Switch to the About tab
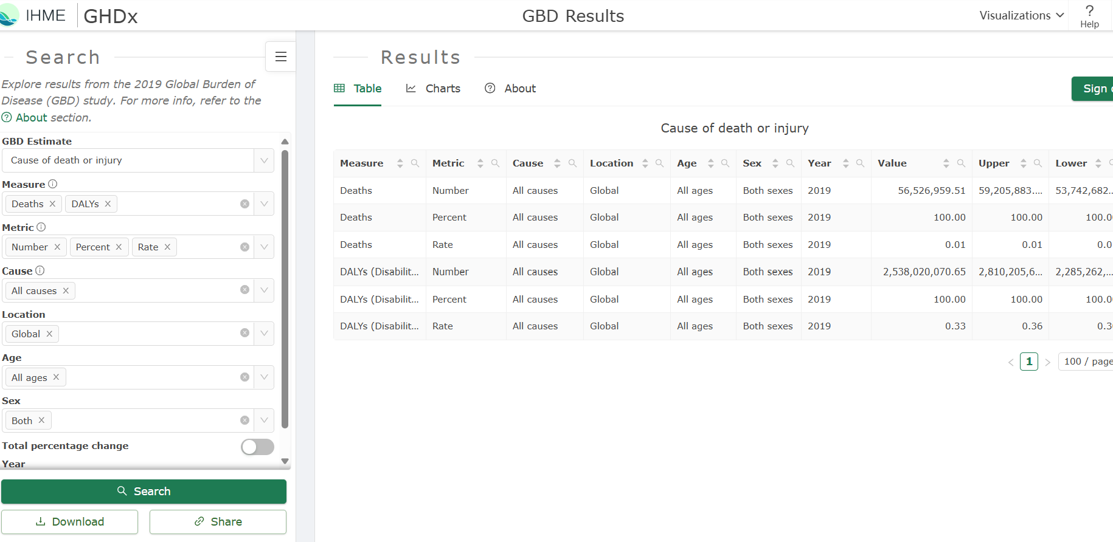The height and width of the screenshot is (542, 1113). pos(510,89)
